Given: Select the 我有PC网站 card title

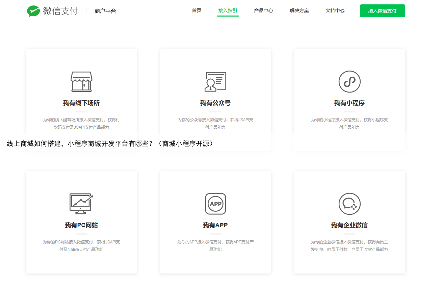Looking at the screenshot, I should pyautogui.click(x=81, y=225).
